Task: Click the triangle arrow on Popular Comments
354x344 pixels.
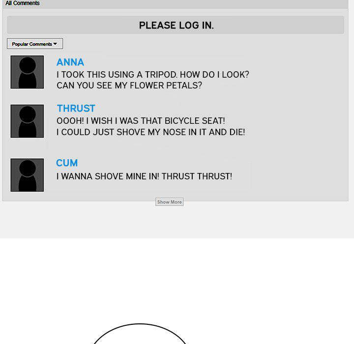Action: point(55,44)
